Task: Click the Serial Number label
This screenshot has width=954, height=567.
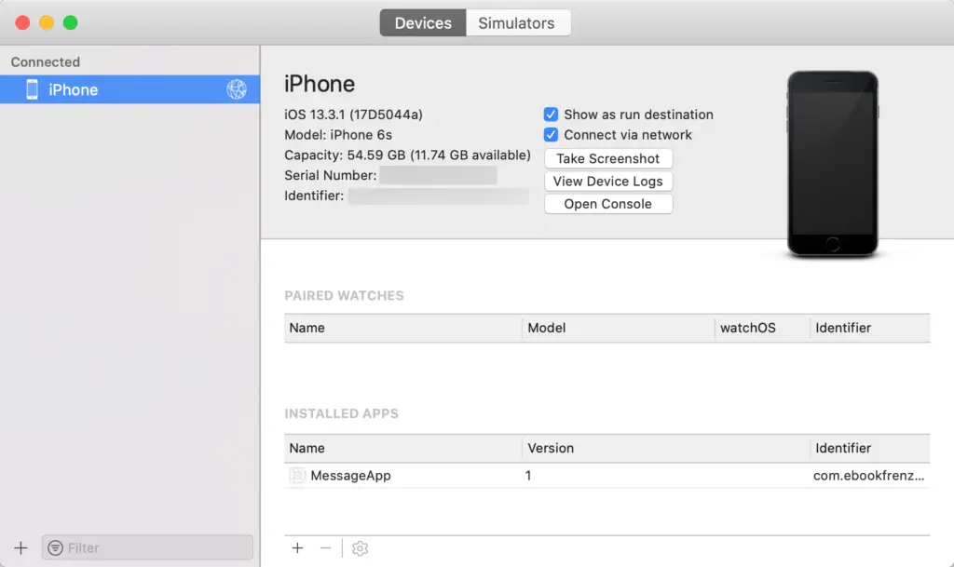Action: pos(331,175)
